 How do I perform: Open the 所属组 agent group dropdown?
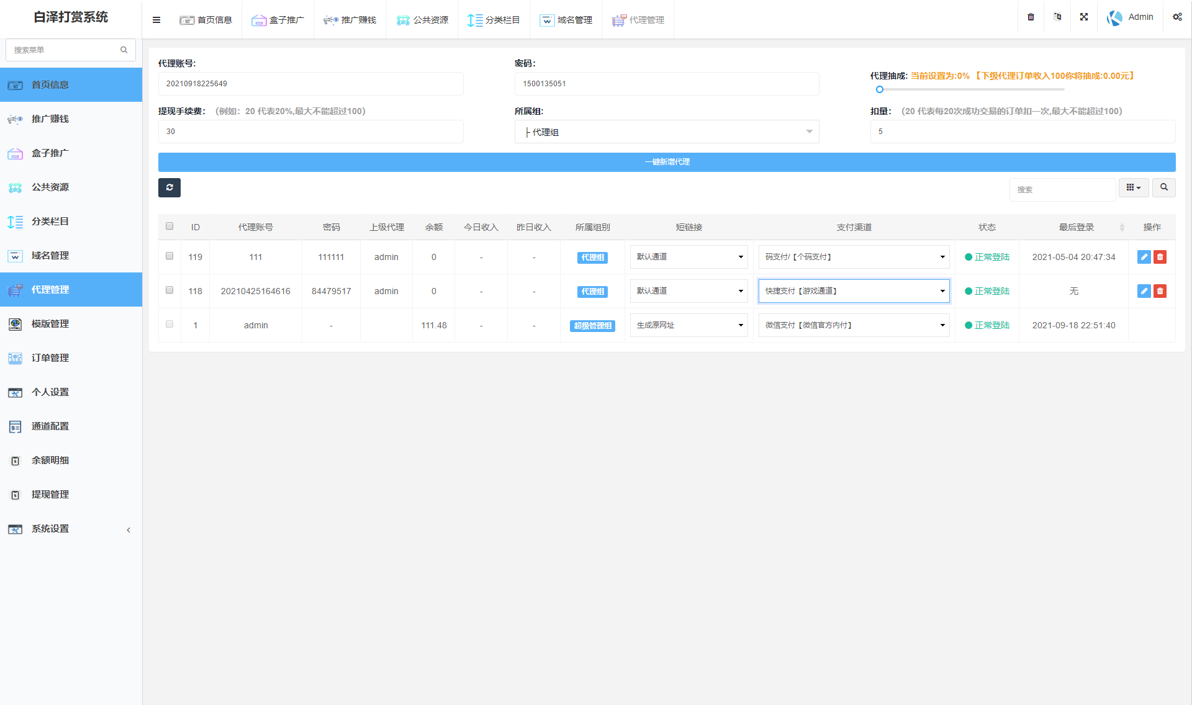coord(666,132)
